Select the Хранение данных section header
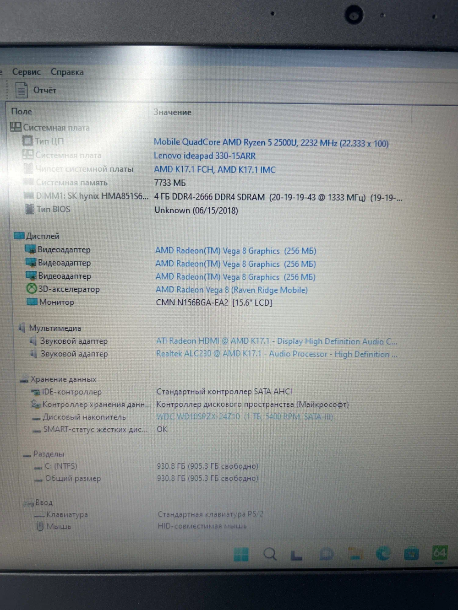This screenshot has width=458, height=610. (x=63, y=379)
